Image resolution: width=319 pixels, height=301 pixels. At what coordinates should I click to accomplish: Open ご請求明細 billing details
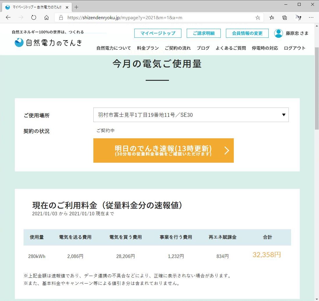[204, 33]
